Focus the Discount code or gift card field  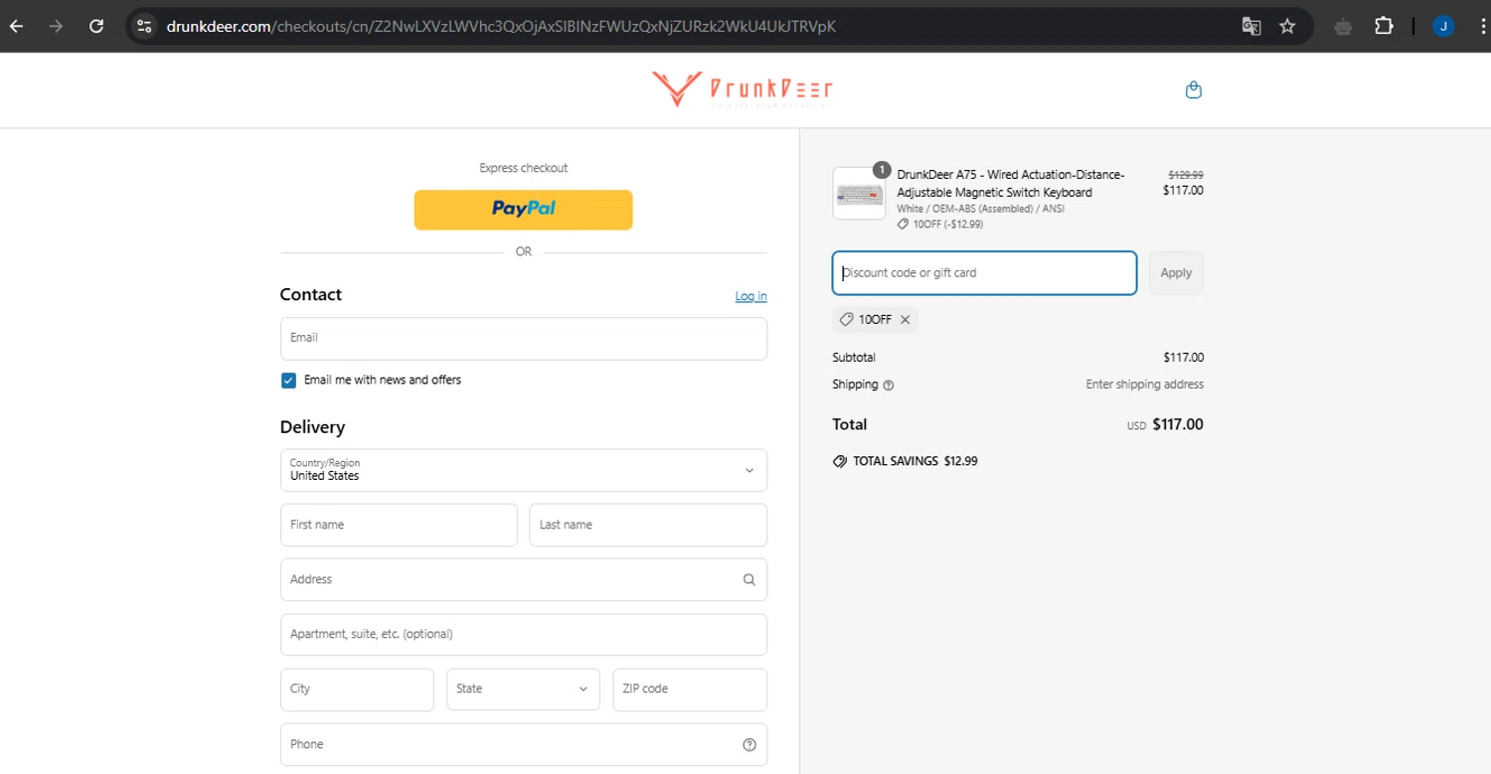[984, 273]
